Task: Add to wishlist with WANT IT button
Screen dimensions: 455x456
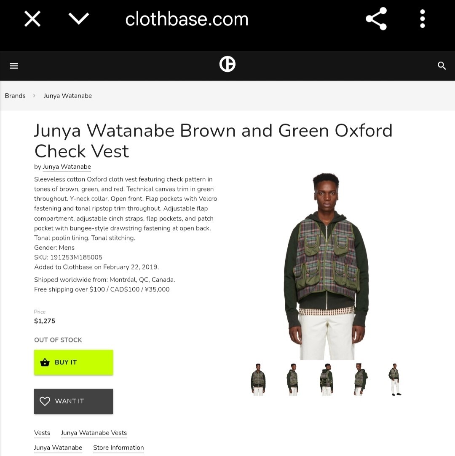Action: click(73, 401)
